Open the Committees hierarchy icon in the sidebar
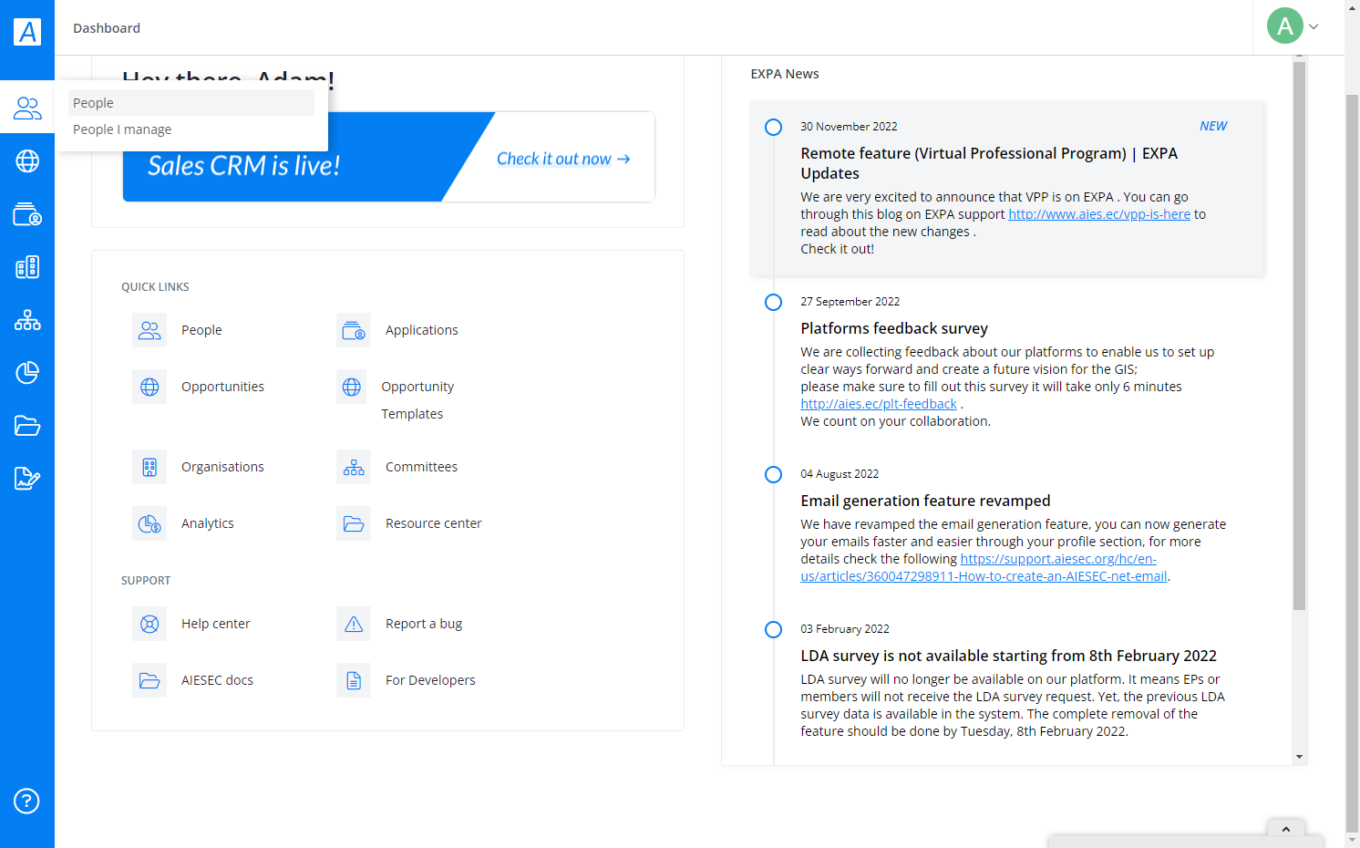This screenshot has height=848, width=1360. point(27,320)
